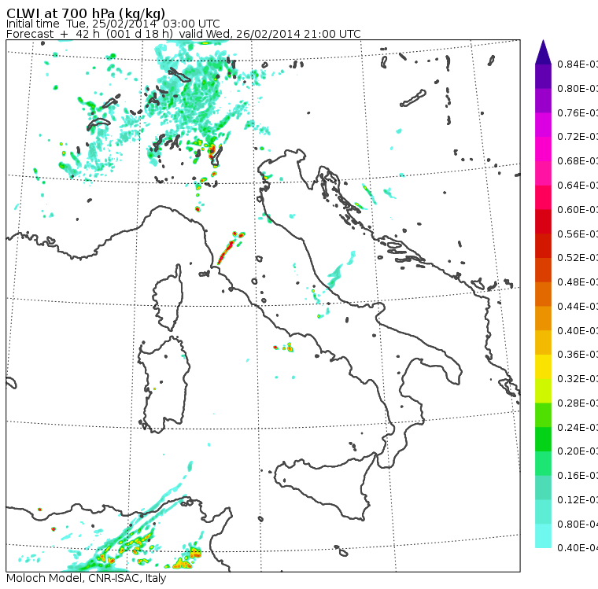Select the 0.44E-03 legend value
The image size is (598, 589).
(x=578, y=307)
